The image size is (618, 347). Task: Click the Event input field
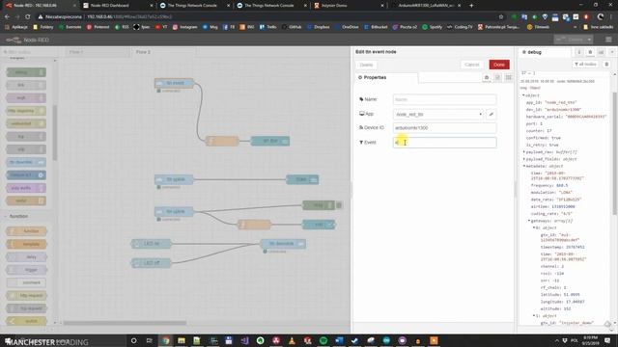click(x=444, y=143)
